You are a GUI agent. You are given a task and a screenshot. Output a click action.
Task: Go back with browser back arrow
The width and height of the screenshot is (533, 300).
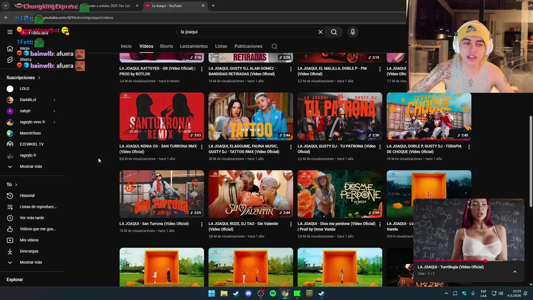[x=6, y=17]
